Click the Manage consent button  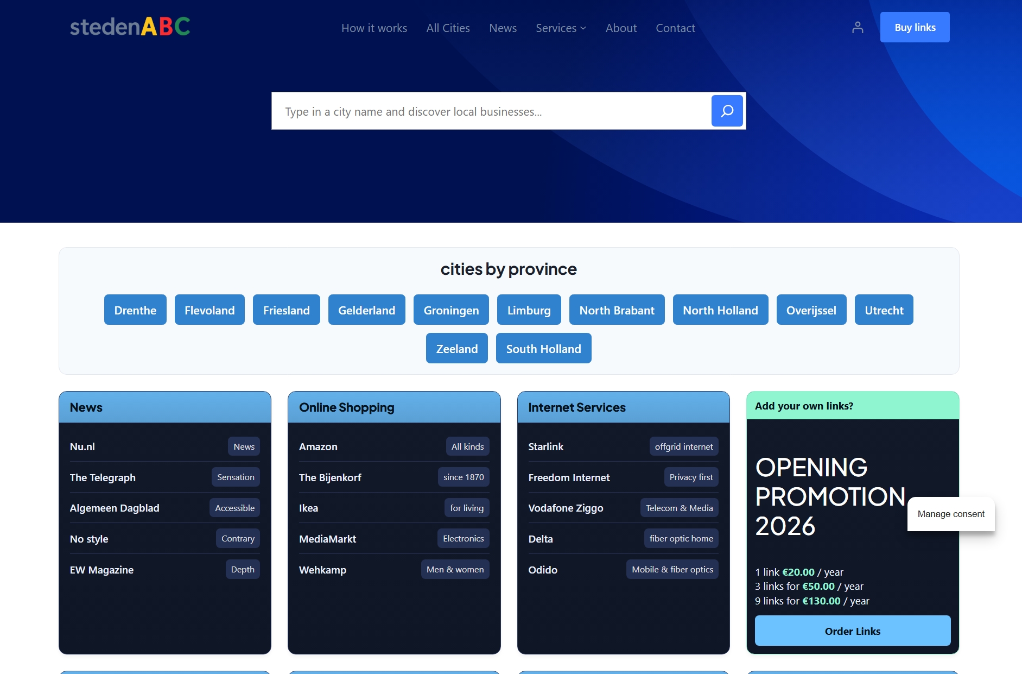click(951, 514)
